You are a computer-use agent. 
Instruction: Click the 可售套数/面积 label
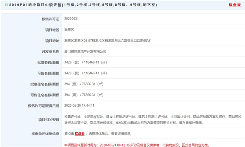[x=48, y=73]
